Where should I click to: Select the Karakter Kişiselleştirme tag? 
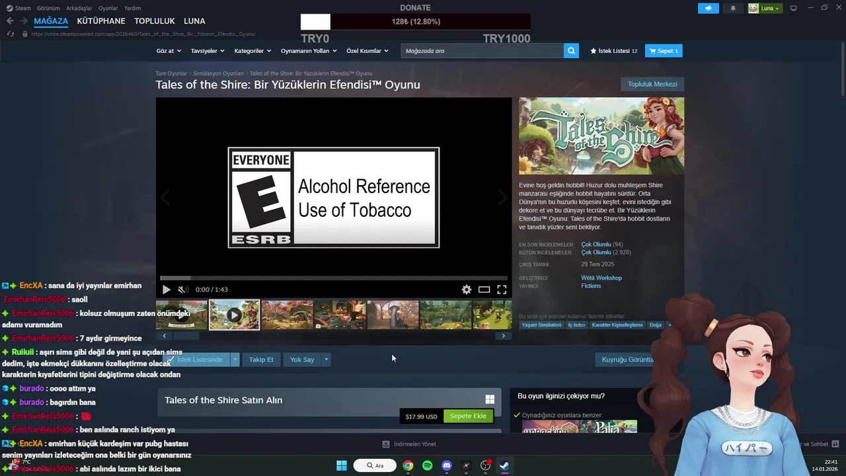click(x=617, y=325)
